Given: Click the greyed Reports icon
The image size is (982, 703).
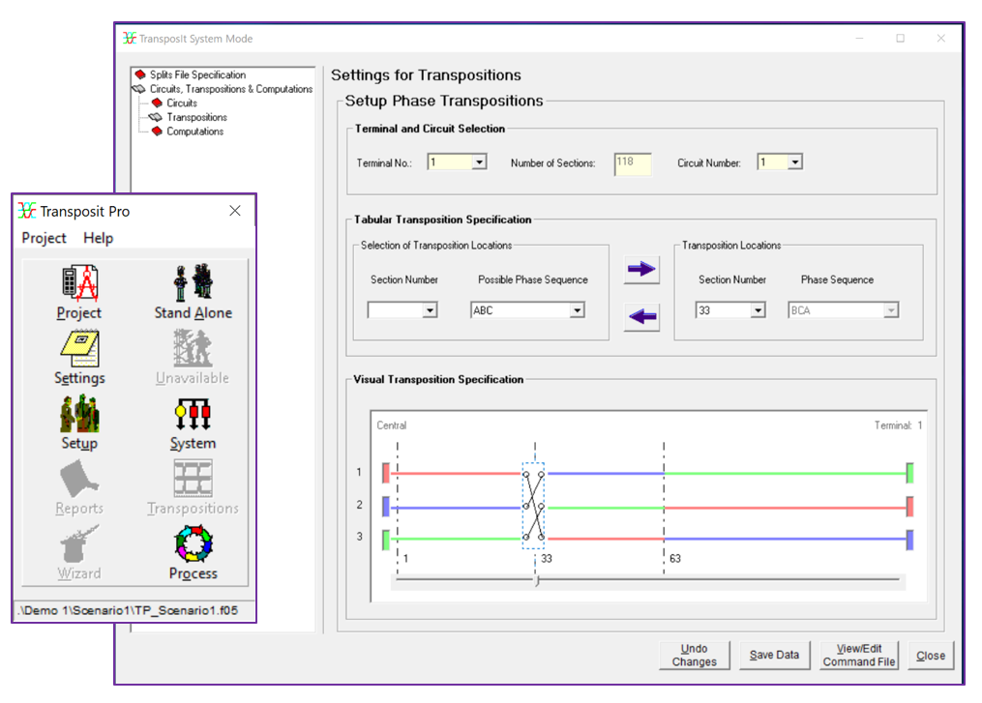Looking at the screenshot, I should (x=79, y=479).
